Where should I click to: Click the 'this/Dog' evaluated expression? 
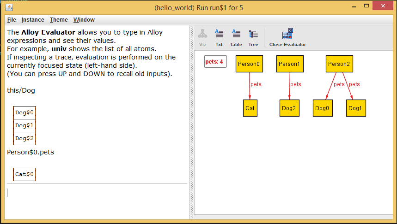tap(21, 90)
